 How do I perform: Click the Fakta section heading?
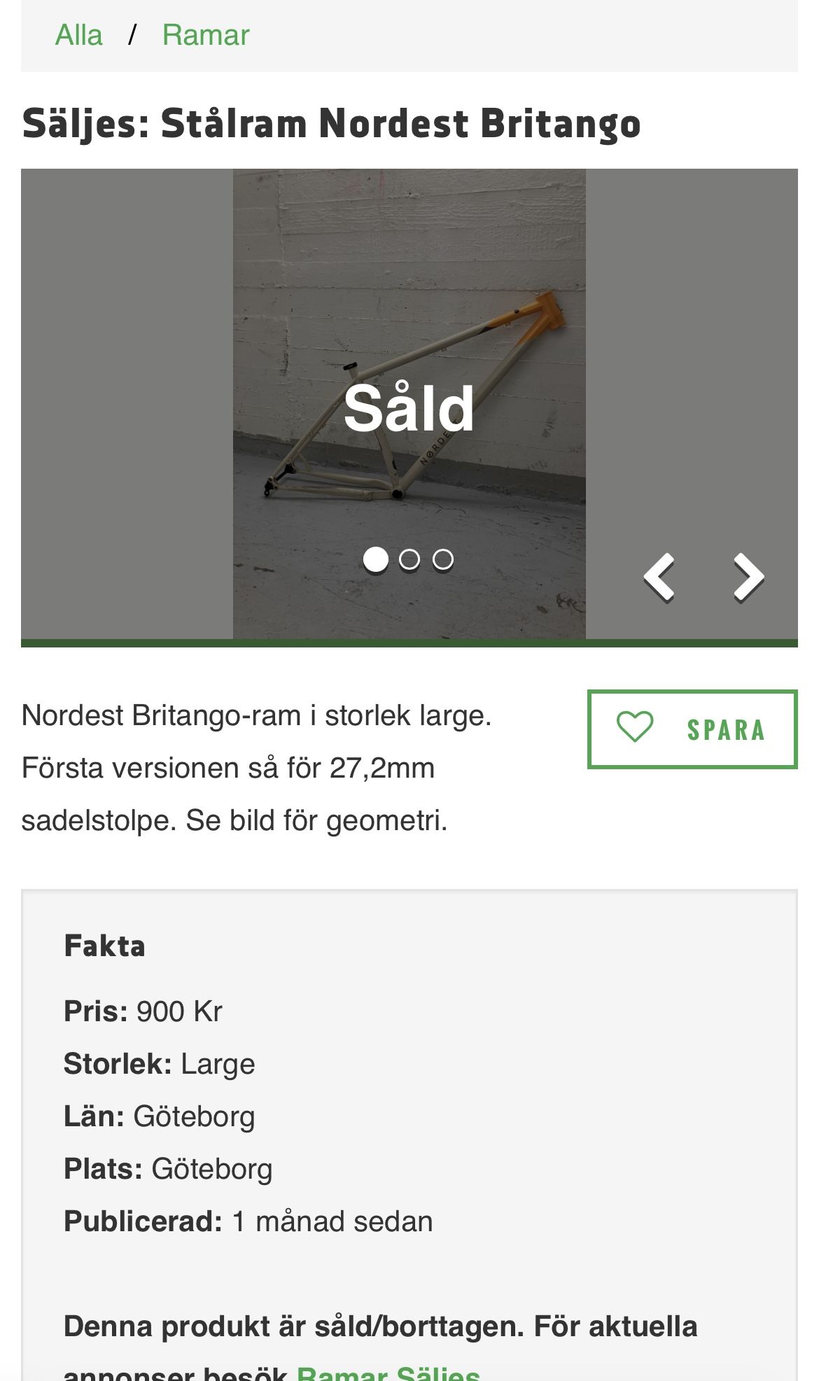104,946
